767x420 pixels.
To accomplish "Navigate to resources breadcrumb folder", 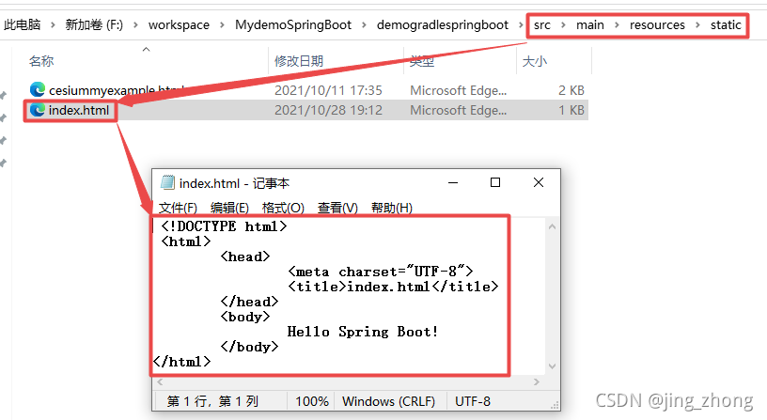I will 657,25.
